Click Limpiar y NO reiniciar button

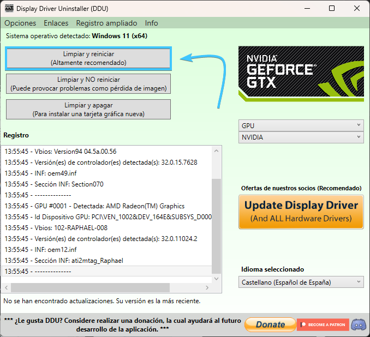click(x=88, y=84)
